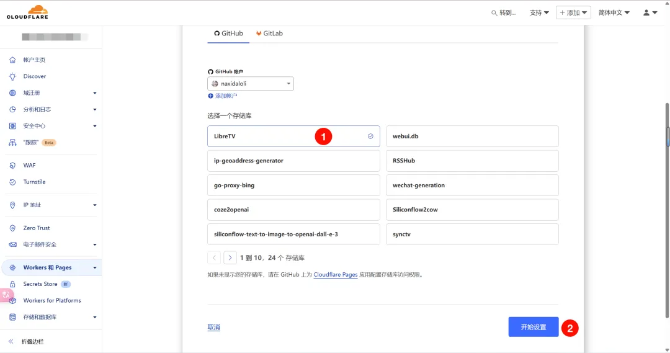Click the WAF shield icon
The height and width of the screenshot is (353, 670).
[x=12, y=166]
